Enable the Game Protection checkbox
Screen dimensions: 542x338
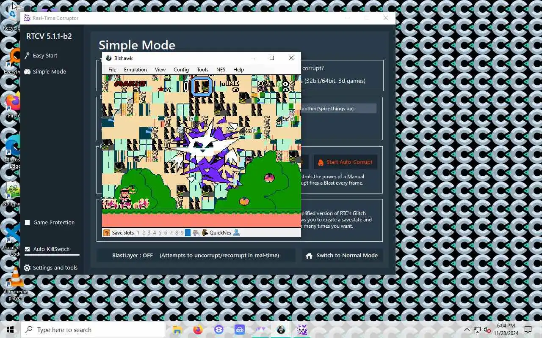[28, 223]
